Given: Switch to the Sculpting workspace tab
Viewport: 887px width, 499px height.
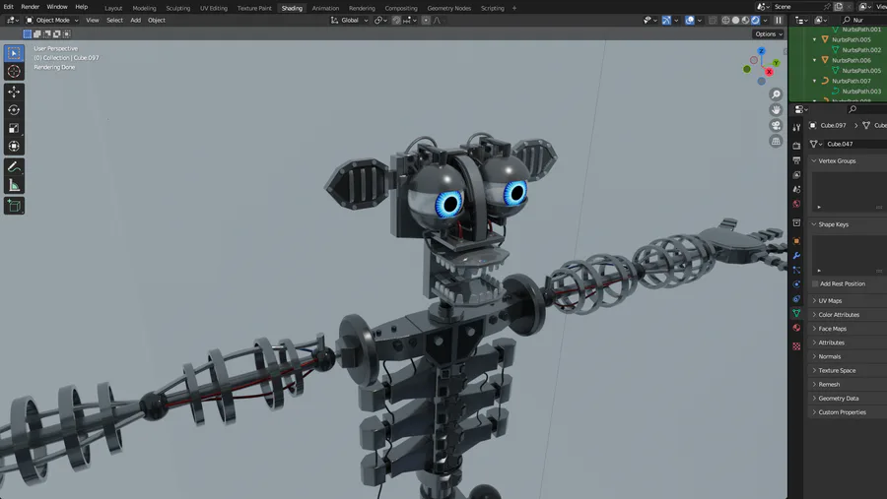Looking at the screenshot, I should tap(178, 8).
